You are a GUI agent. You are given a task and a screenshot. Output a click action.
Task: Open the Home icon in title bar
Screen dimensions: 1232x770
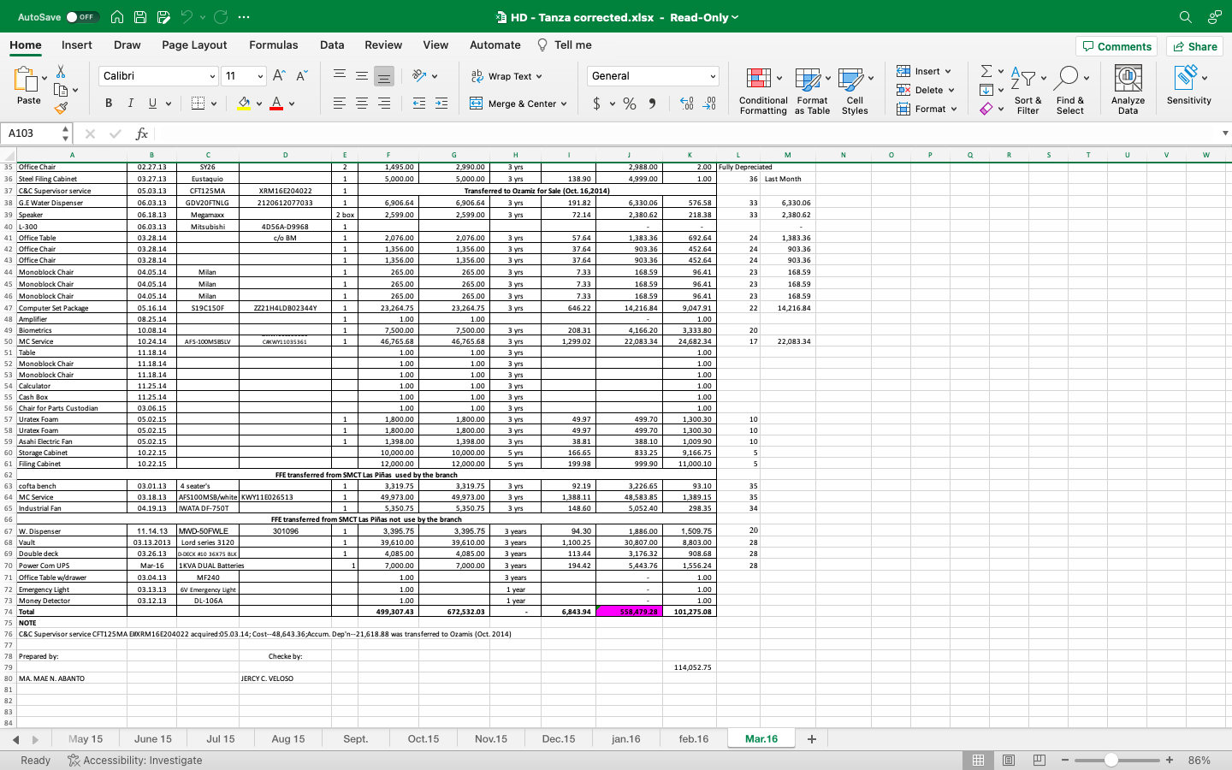[x=117, y=17]
